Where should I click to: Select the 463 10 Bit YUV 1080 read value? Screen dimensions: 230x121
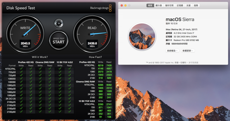click(x=109, y=110)
